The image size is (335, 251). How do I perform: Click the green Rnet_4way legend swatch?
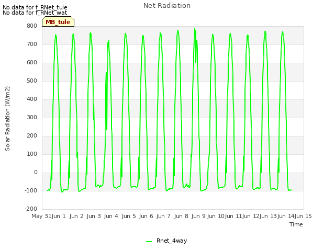(x=149, y=242)
